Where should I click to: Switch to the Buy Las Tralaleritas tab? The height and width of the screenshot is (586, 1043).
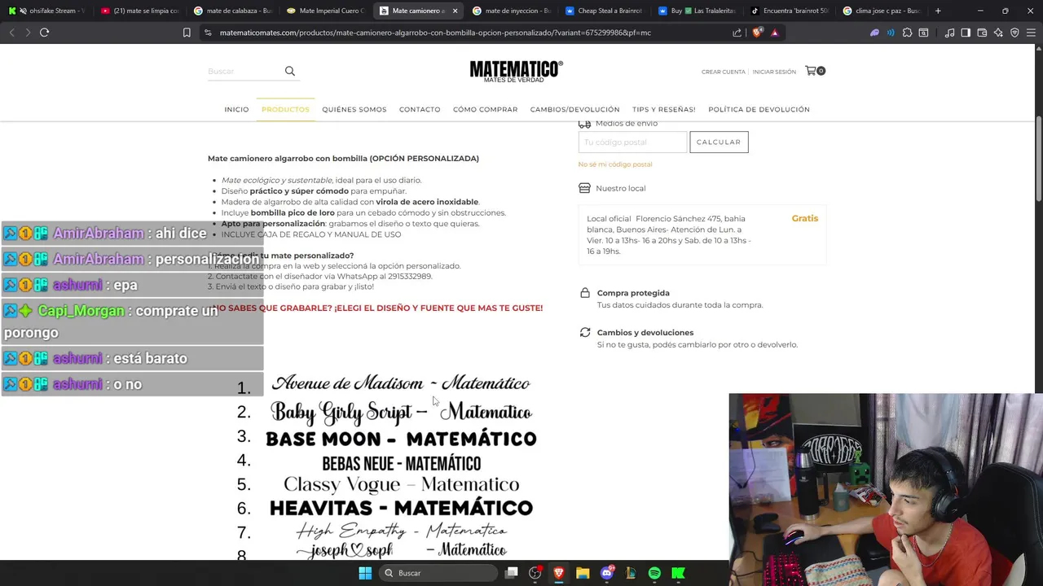pyautogui.click(x=698, y=11)
